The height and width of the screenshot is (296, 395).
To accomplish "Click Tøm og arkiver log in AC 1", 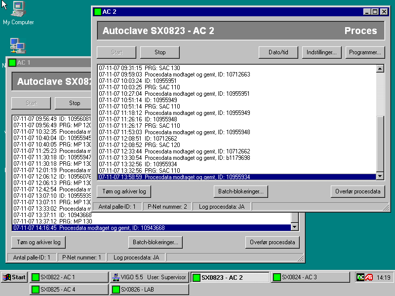I will click(x=39, y=242).
